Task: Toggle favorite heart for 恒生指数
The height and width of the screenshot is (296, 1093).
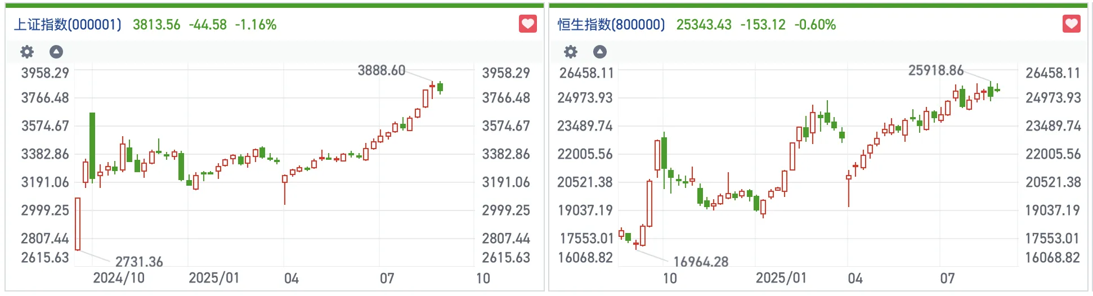Action: coord(1071,24)
